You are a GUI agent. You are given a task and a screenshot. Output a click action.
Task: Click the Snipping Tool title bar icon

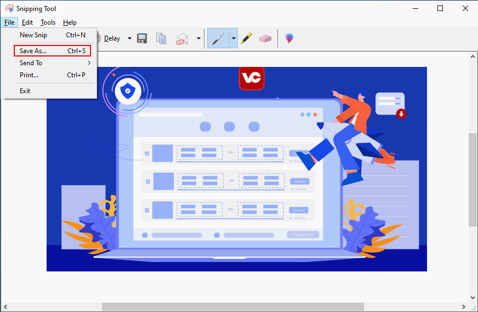[9, 8]
